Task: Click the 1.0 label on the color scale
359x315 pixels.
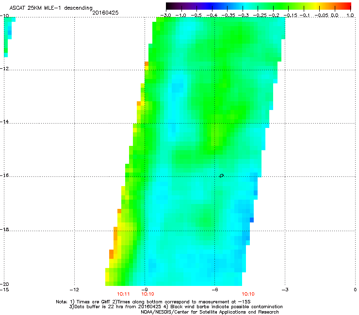Action: (350, 16)
